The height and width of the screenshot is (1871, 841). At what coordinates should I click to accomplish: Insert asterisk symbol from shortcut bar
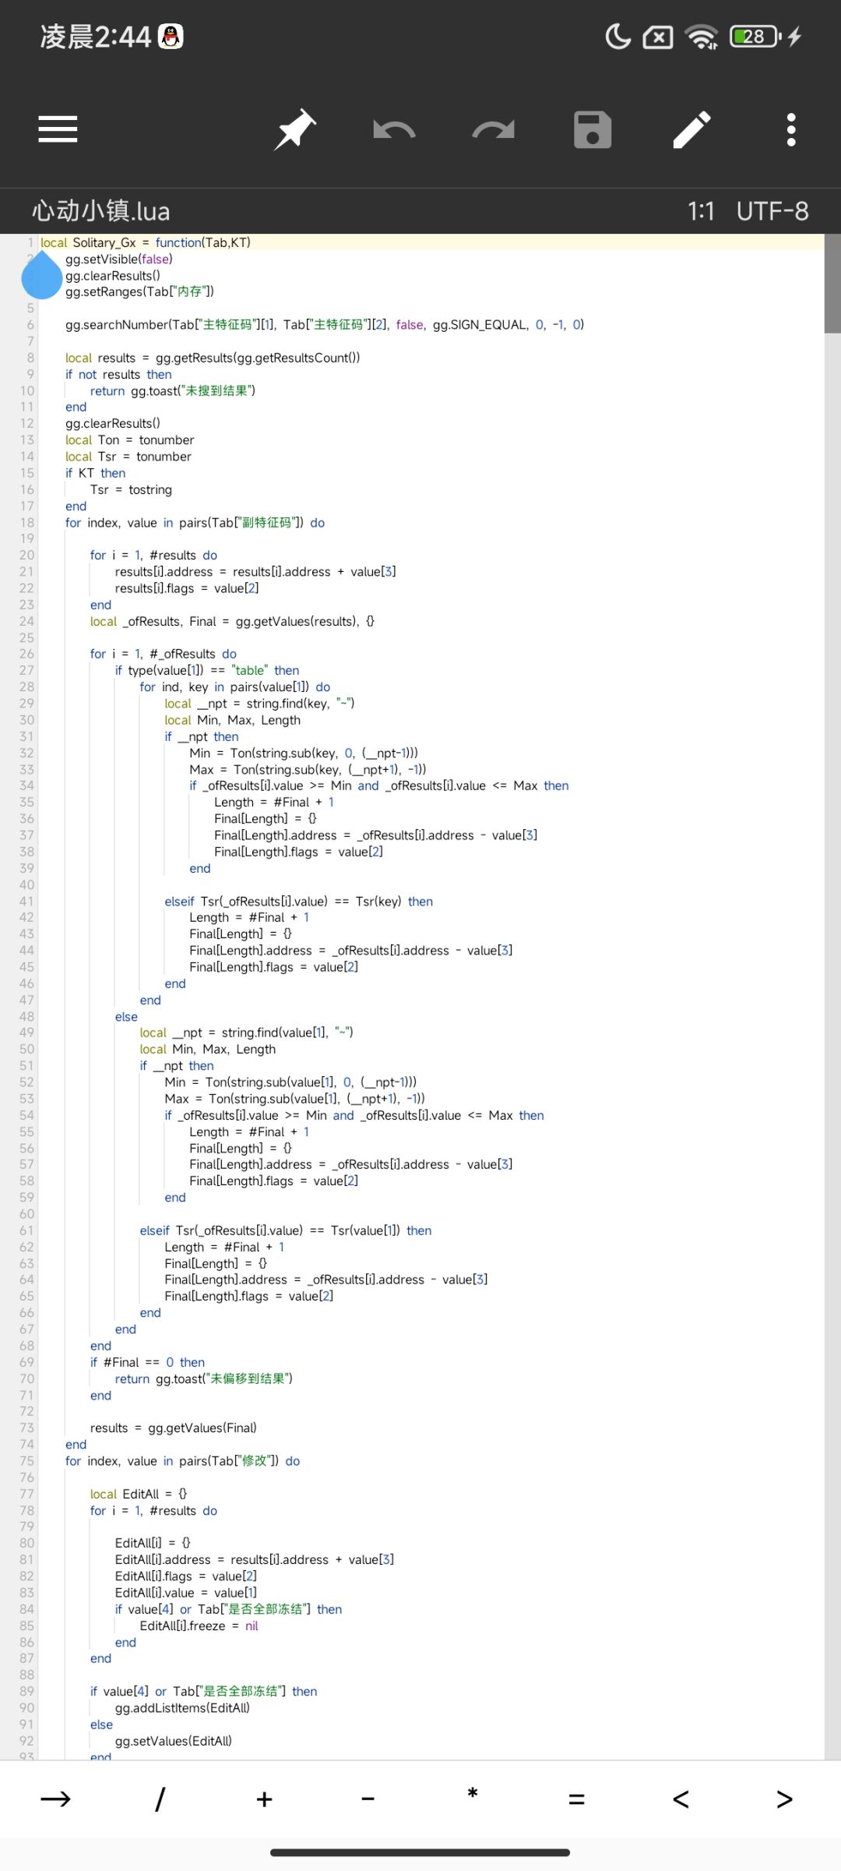[473, 1794]
